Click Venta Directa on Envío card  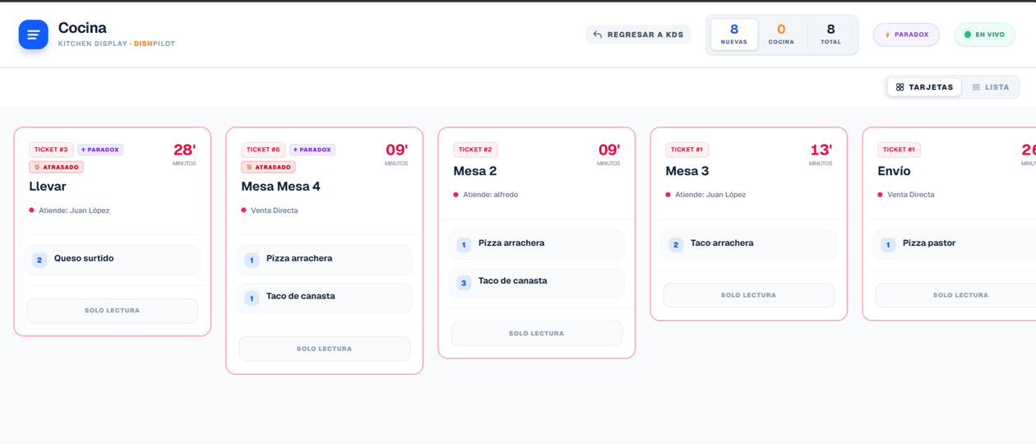click(x=911, y=195)
